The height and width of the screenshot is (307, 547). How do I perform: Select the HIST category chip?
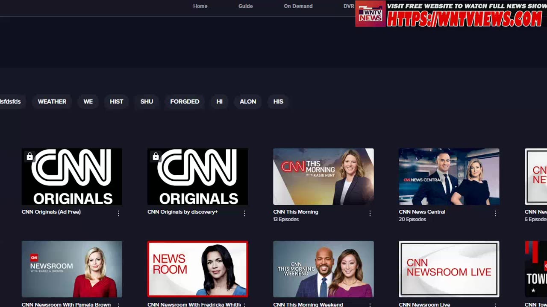pyautogui.click(x=116, y=101)
